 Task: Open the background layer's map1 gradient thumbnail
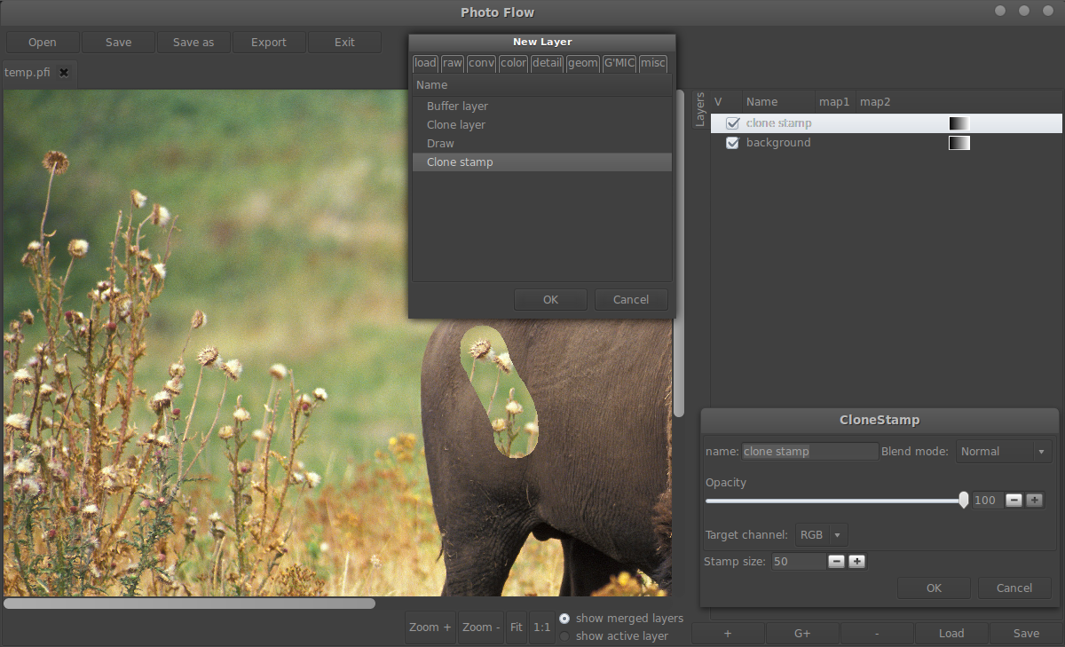pyautogui.click(x=959, y=142)
